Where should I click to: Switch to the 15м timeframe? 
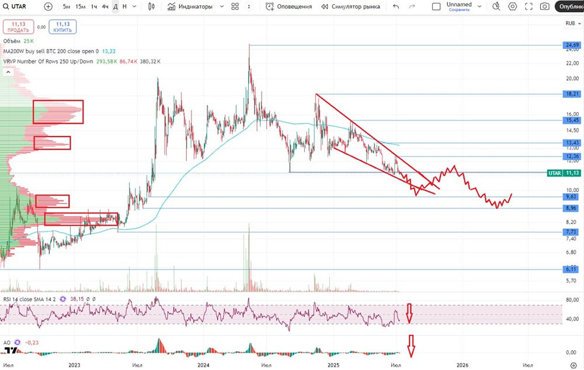[80, 6]
